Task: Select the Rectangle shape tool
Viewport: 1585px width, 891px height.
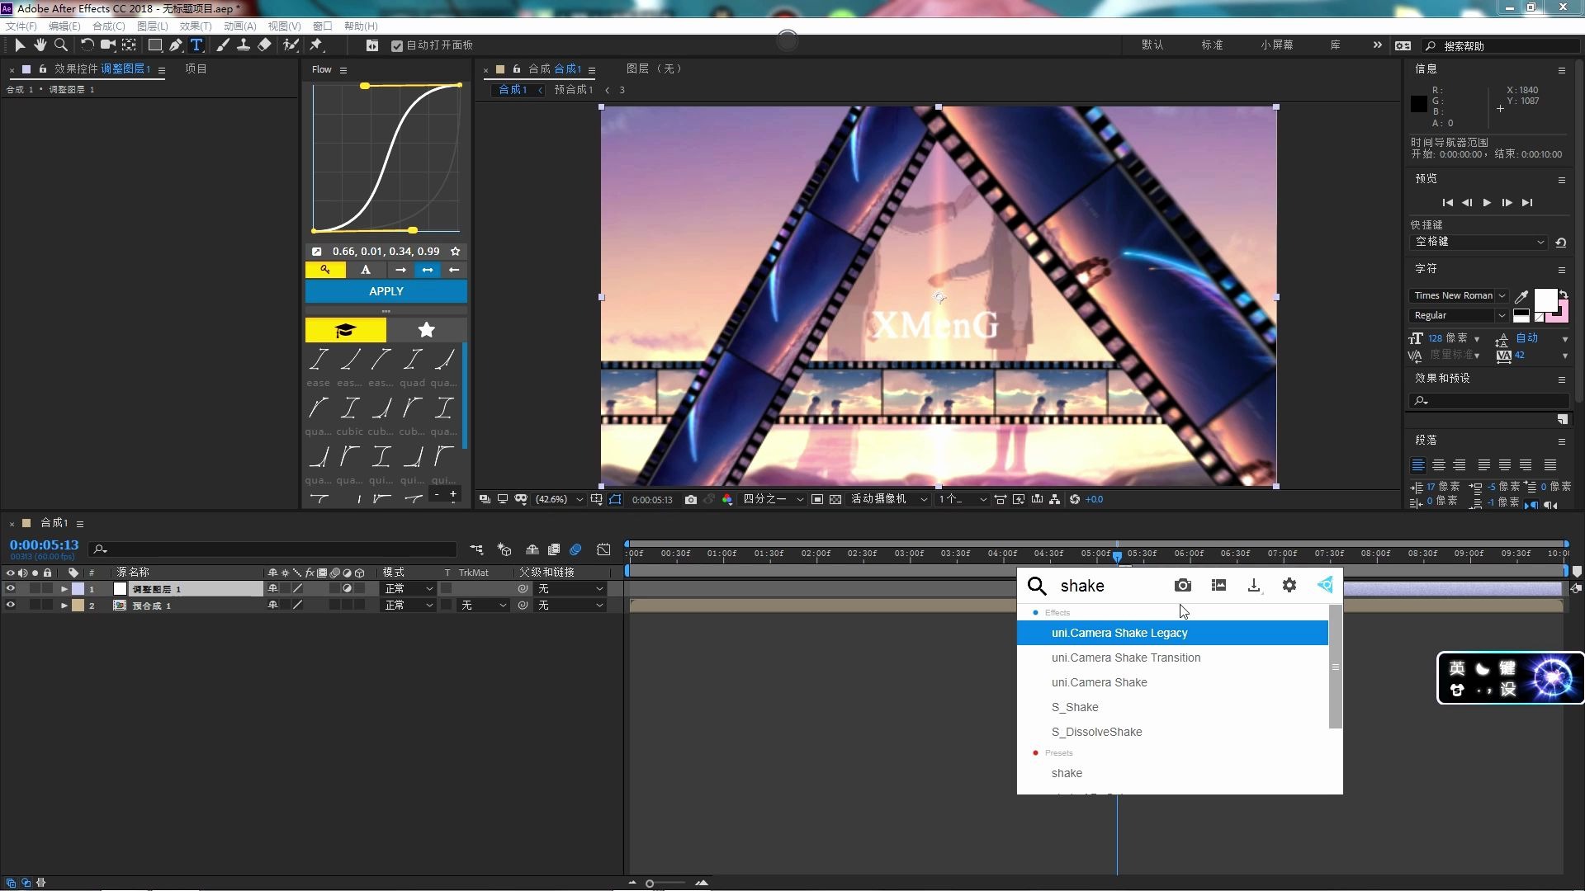Action: 154,45
